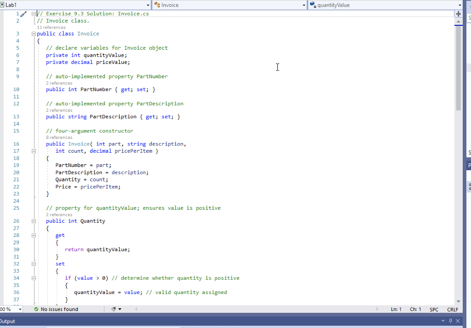Click the '// Invoice class.' comment
This screenshot has height=328, width=471.
click(63, 21)
